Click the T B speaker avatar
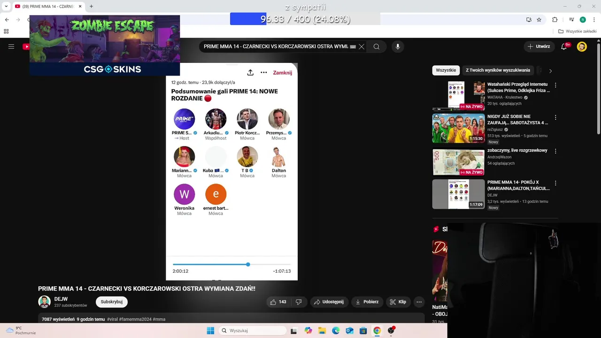 pyautogui.click(x=247, y=157)
